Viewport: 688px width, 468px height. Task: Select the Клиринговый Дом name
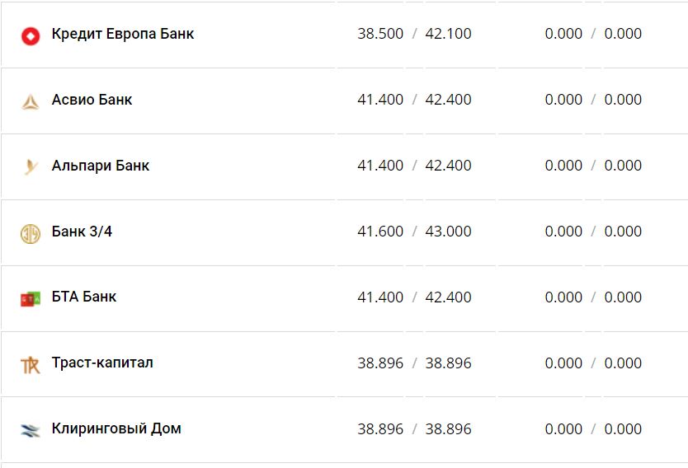pyautogui.click(x=116, y=429)
